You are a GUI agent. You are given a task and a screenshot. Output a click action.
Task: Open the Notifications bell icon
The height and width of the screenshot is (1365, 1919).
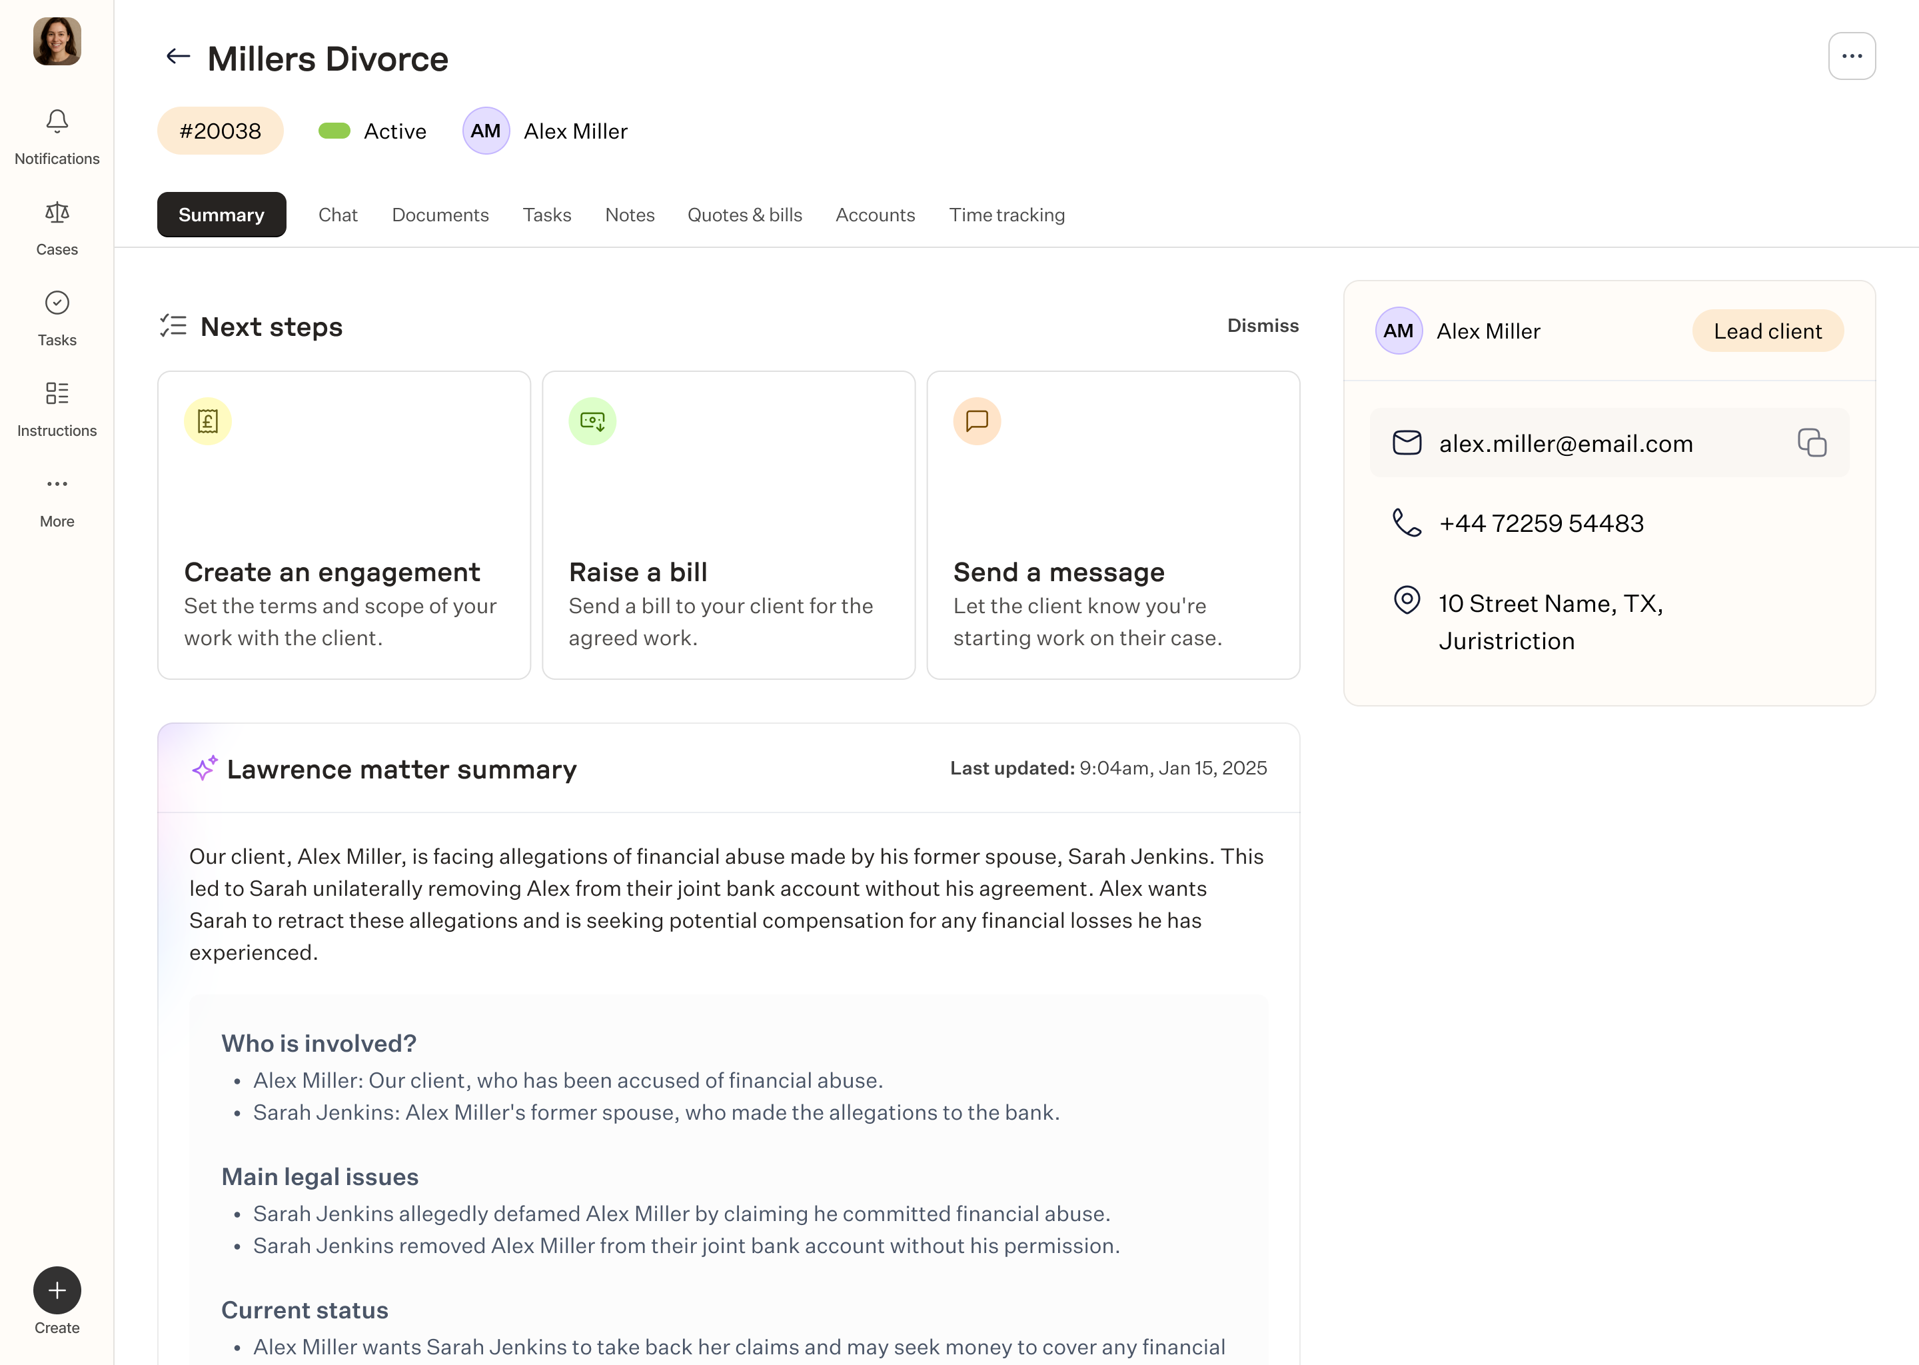pos(57,122)
